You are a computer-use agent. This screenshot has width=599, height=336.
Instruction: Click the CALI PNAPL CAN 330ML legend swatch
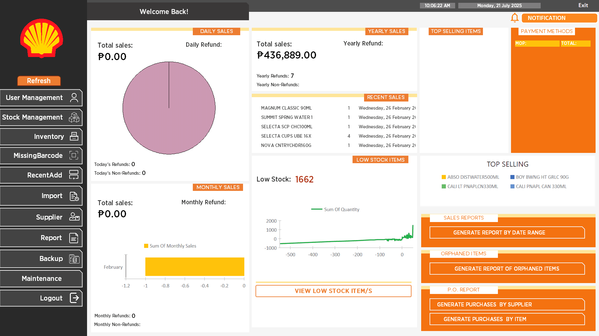[x=512, y=187]
